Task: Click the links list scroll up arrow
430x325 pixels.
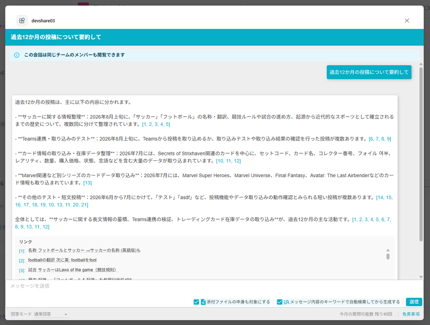Action: (388, 250)
